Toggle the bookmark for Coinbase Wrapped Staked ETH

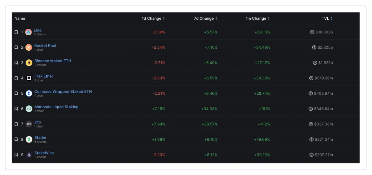tap(16, 94)
